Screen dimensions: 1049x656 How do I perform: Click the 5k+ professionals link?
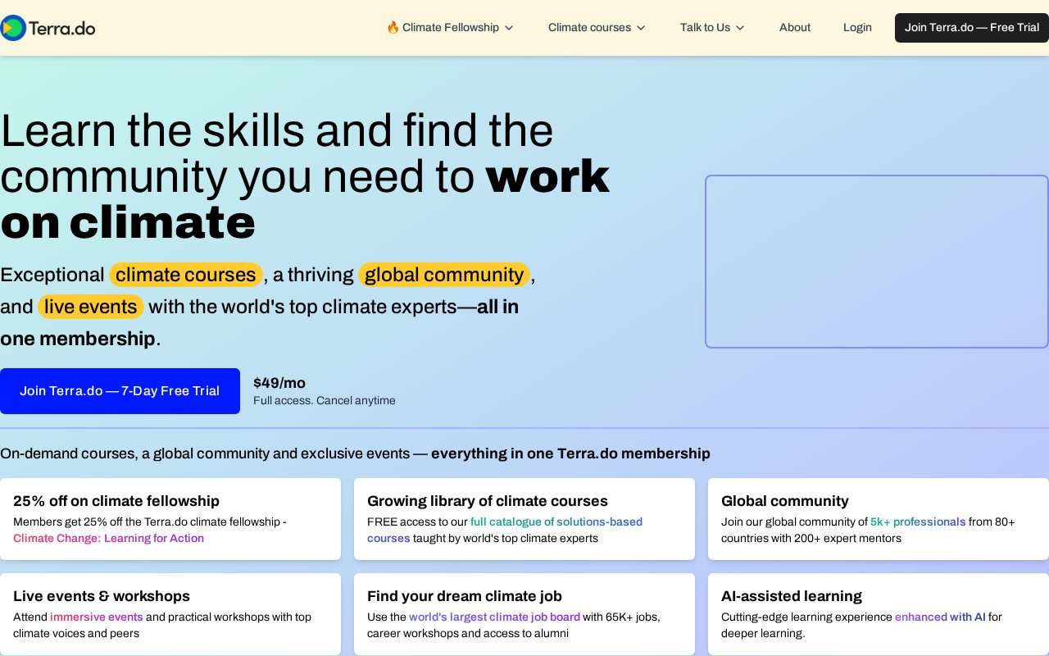918,522
